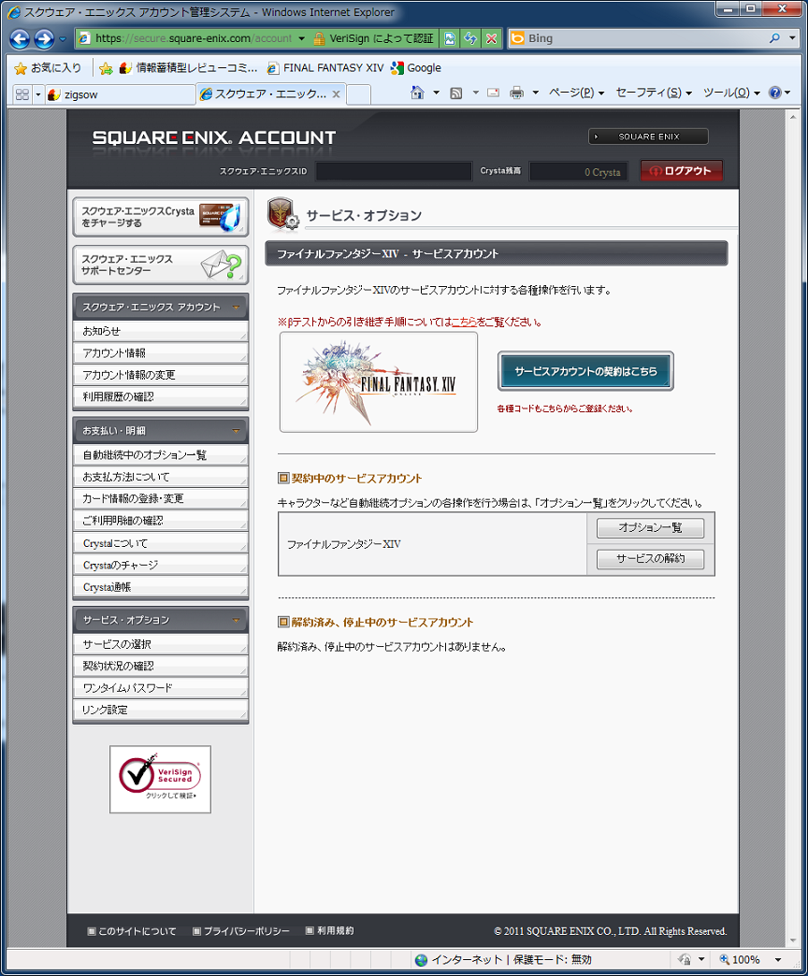Open リンク設定 sidebar item
Screen dimensions: 808x976
(x=161, y=710)
